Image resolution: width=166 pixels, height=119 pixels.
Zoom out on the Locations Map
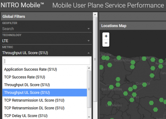coord(106,43)
